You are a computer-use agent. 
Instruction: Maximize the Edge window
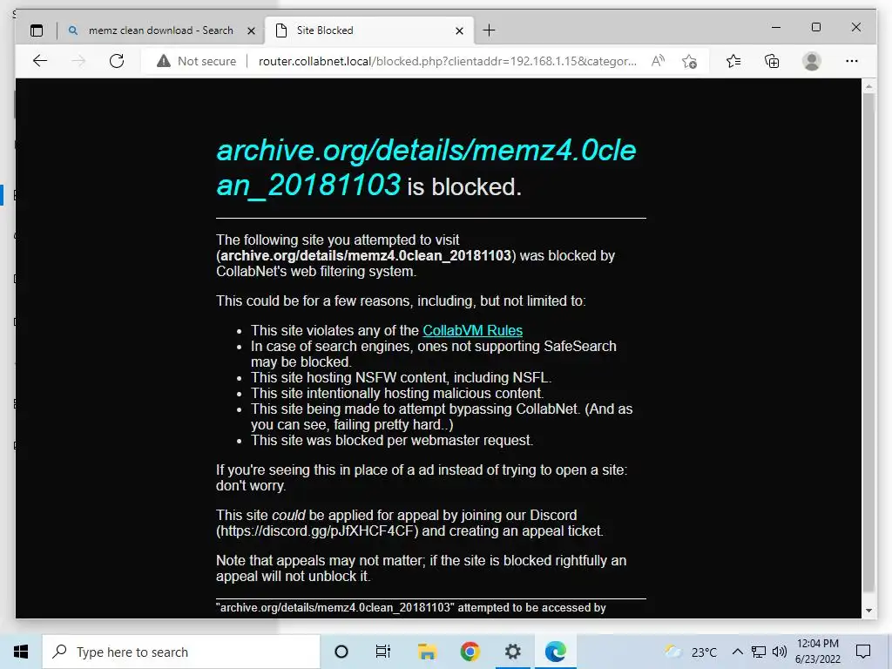pyautogui.click(x=815, y=27)
